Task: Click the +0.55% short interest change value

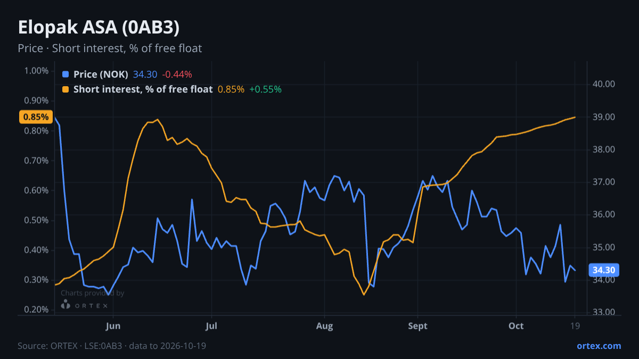Action: tap(265, 89)
